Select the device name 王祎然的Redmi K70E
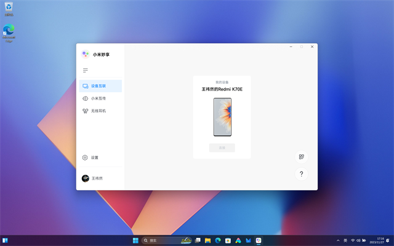 point(222,89)
